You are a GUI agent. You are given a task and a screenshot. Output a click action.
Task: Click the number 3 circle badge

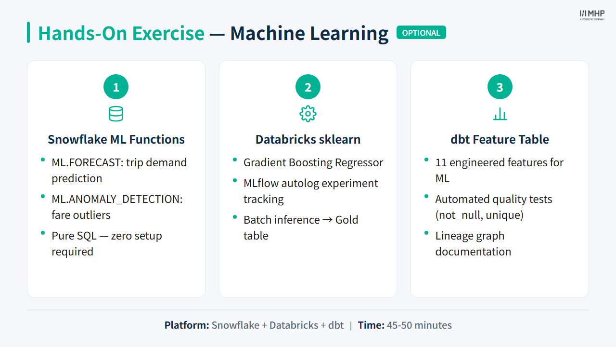500,87
